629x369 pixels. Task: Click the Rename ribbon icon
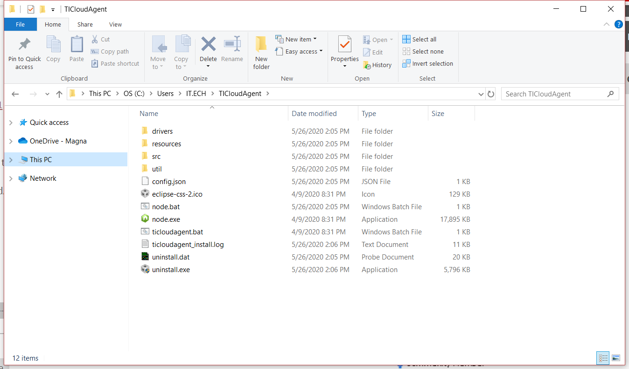232,44
